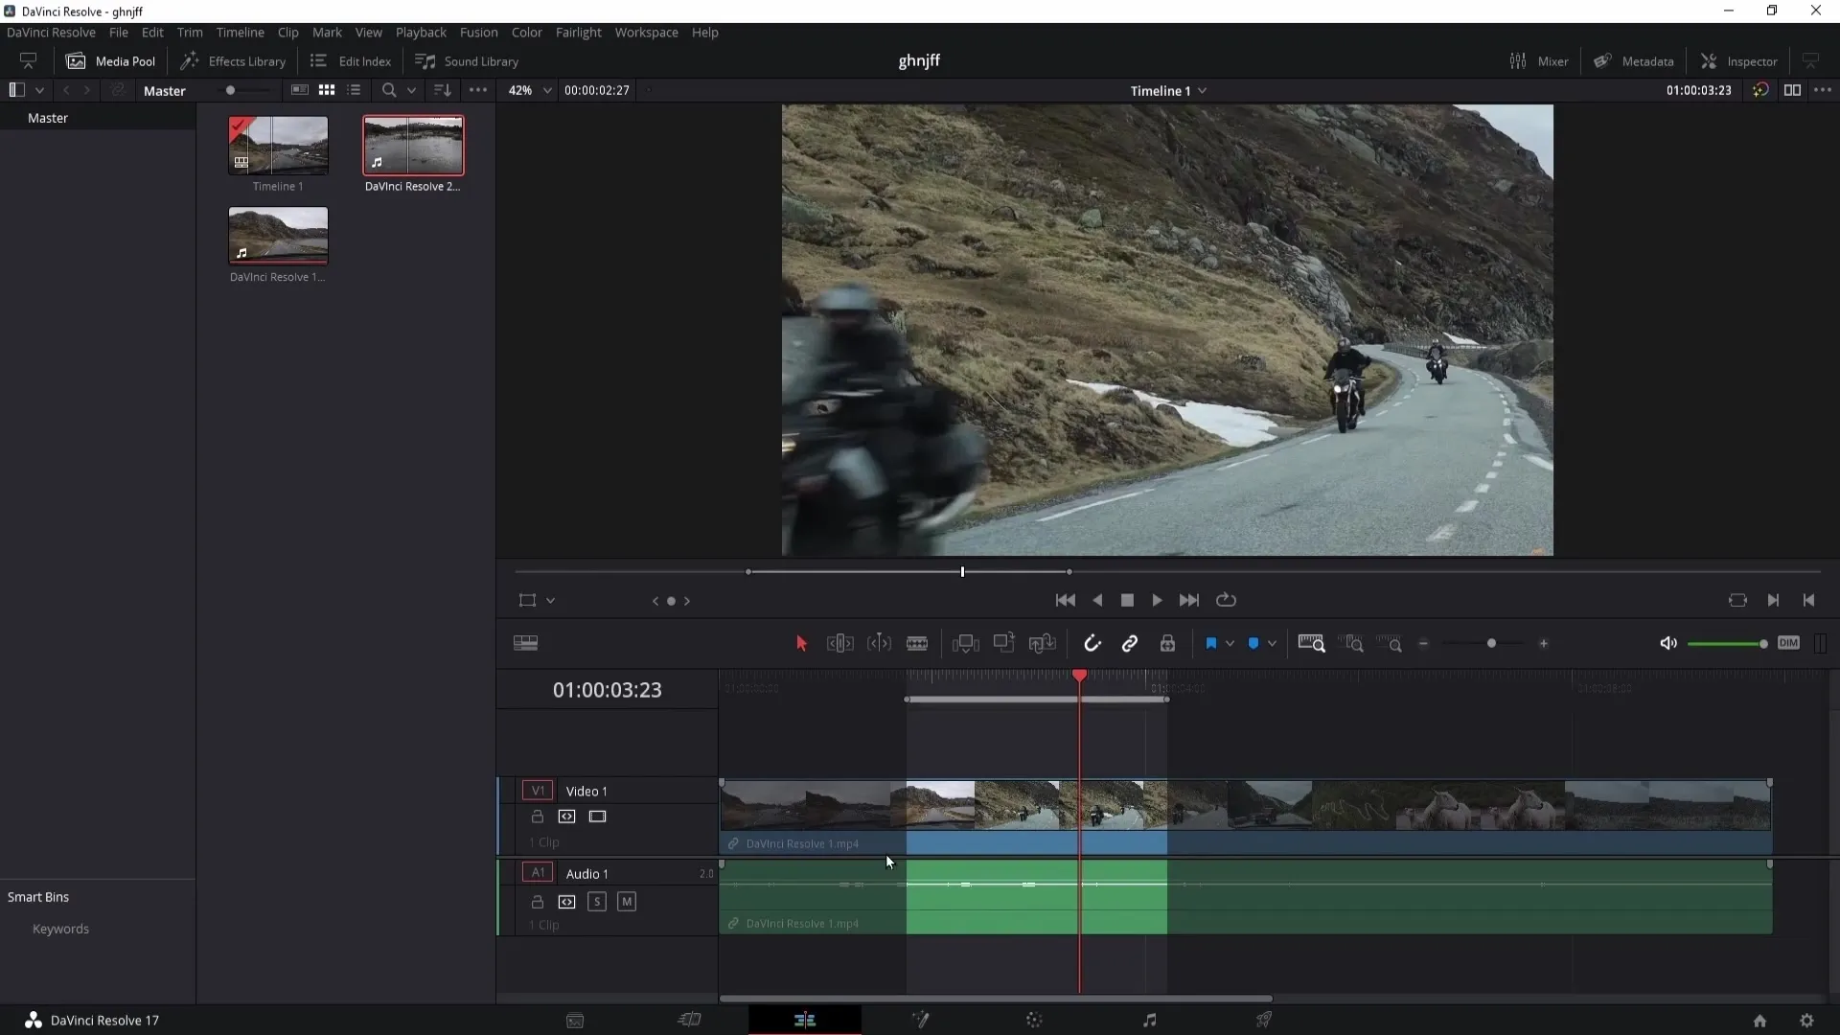Play in reverse button
The width and height of the screenshot is (1840, 1035).
(x=1097, y=600)
